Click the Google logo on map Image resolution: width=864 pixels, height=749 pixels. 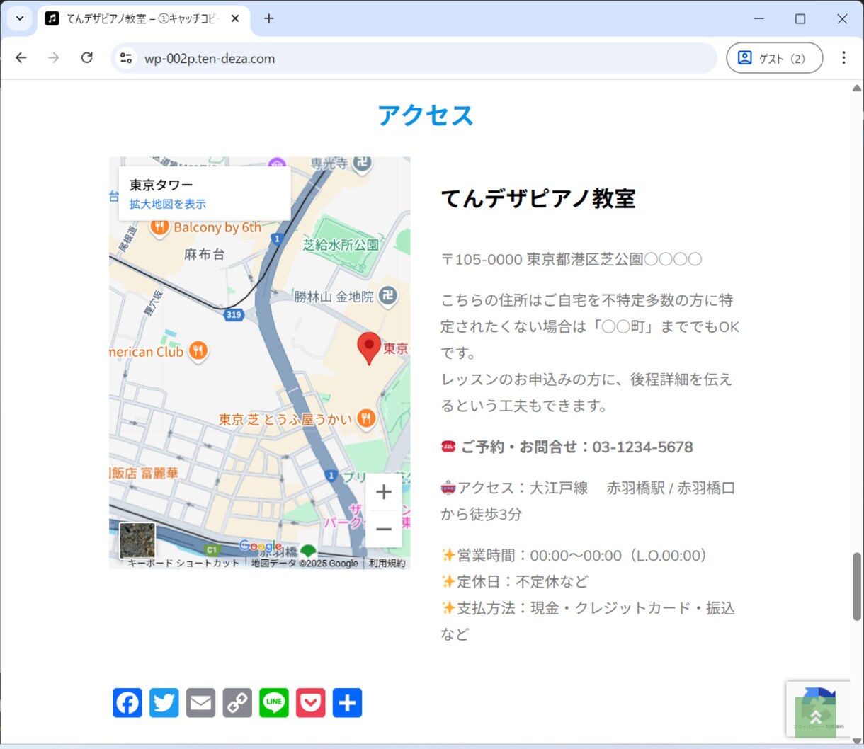(x=260, y=546)
